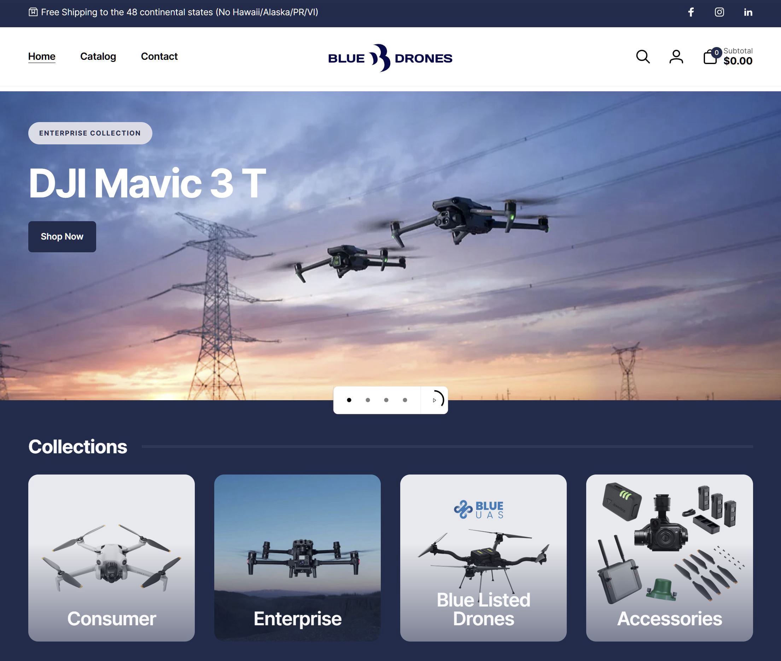Screen dimensions: 781x661
Task: Open the Catalog menu item
Action: point(98,57)
